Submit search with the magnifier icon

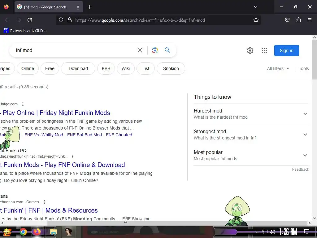coord(167,50)
